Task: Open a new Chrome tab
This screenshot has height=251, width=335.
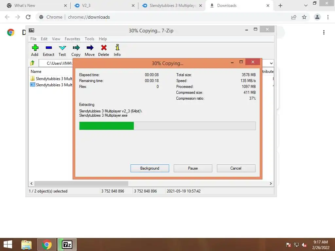Action: [x=280, y=6]
